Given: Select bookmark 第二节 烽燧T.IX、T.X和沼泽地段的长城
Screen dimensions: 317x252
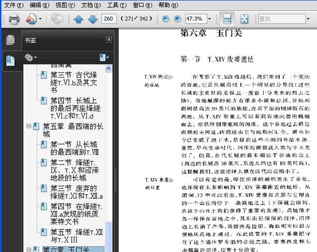Looking at the screenshot, I should (74, 170).
